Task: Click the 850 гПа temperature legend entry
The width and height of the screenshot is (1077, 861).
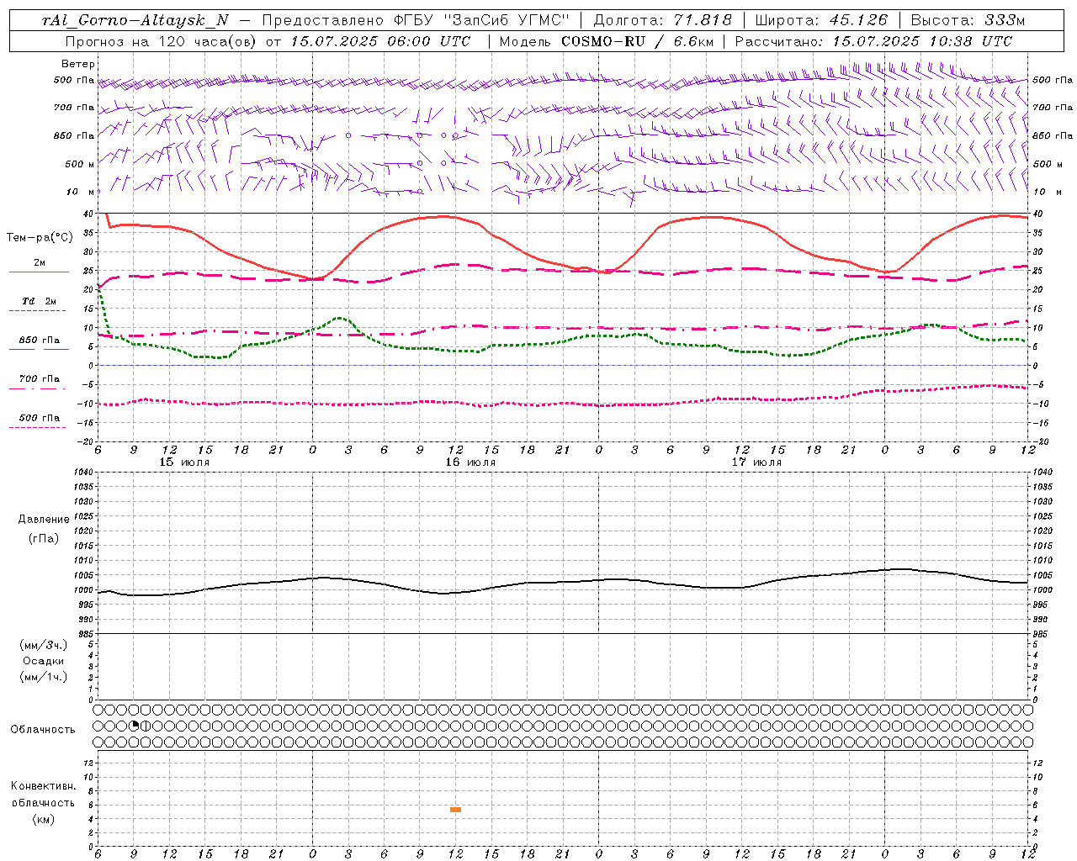Action: point(39,344)
